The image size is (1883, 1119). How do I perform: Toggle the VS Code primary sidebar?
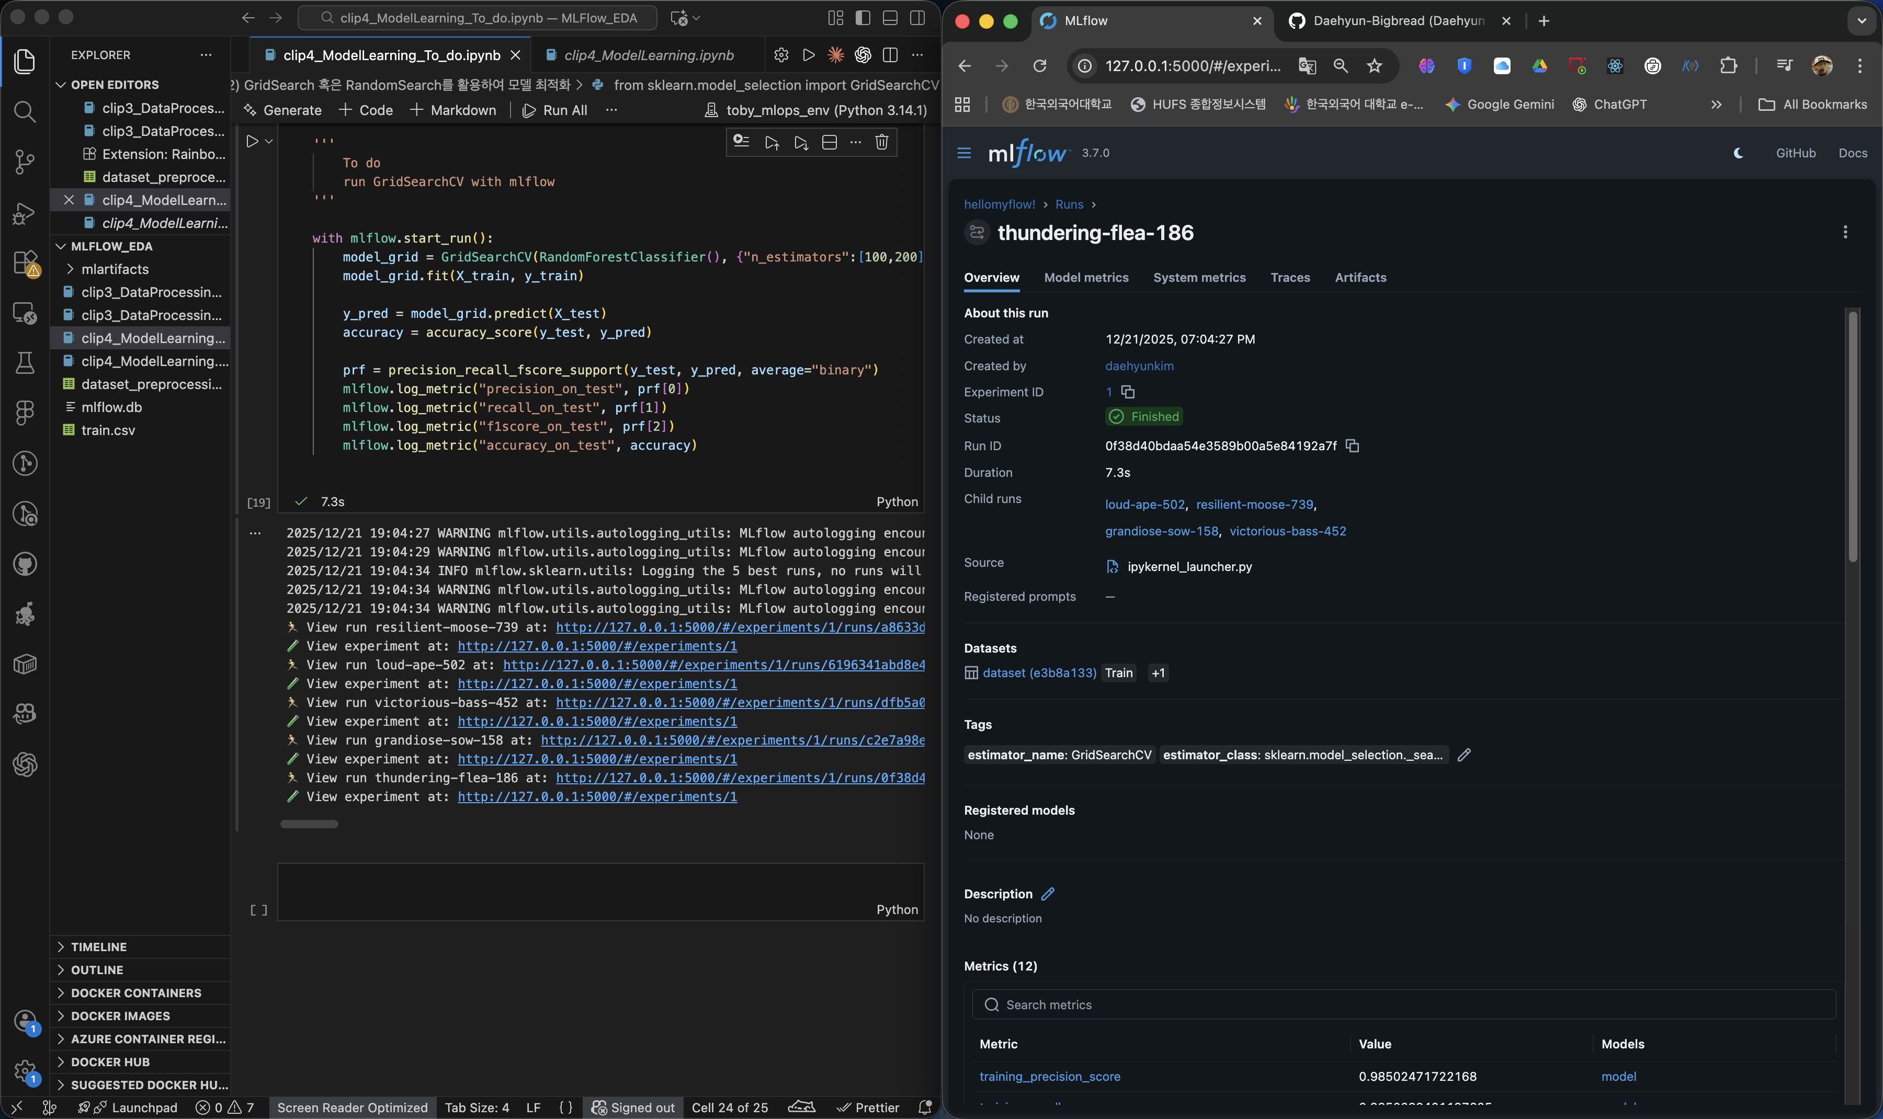[863, 18]
